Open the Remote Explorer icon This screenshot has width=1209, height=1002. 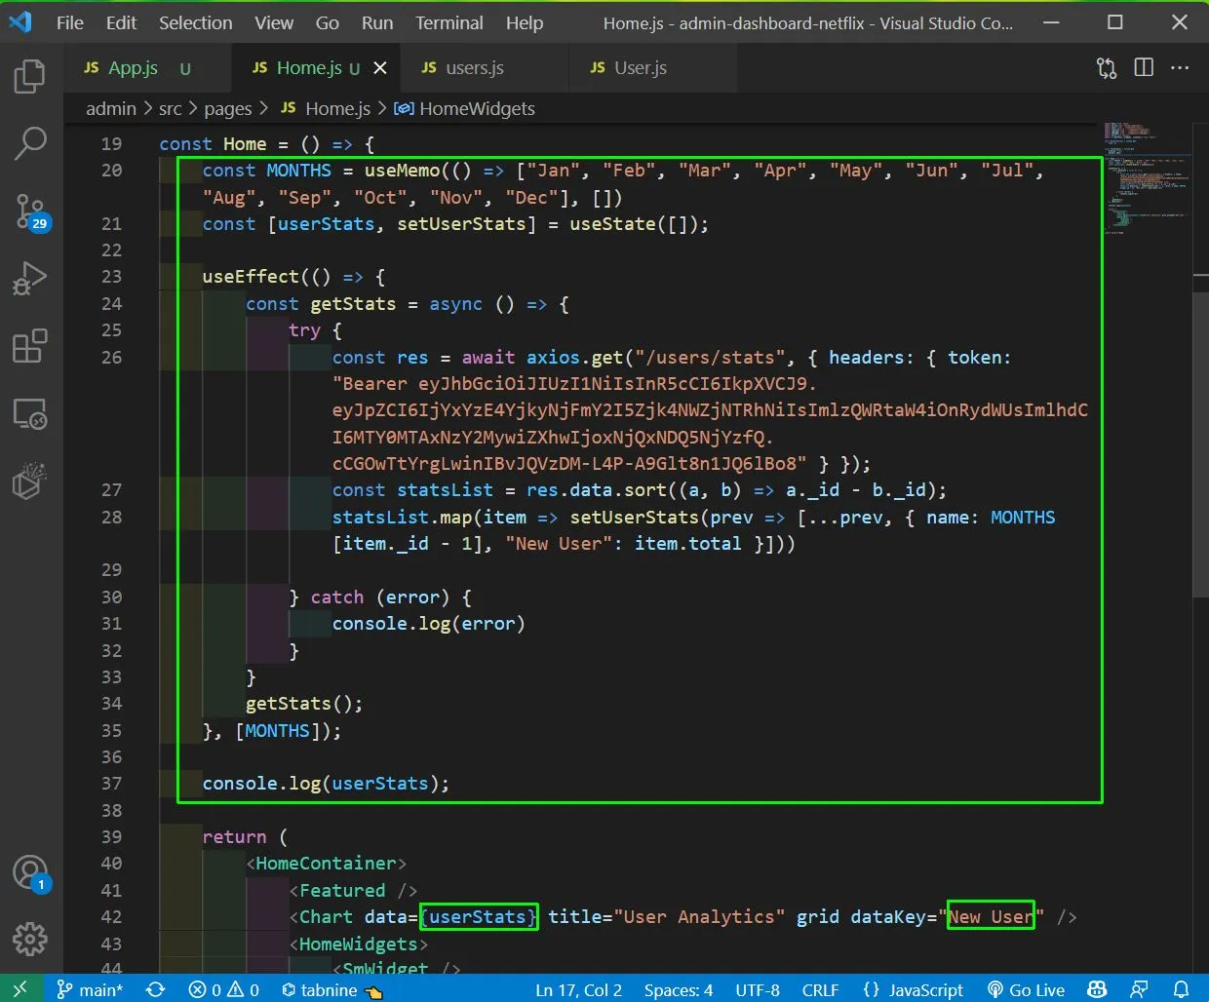pos(29,414)
